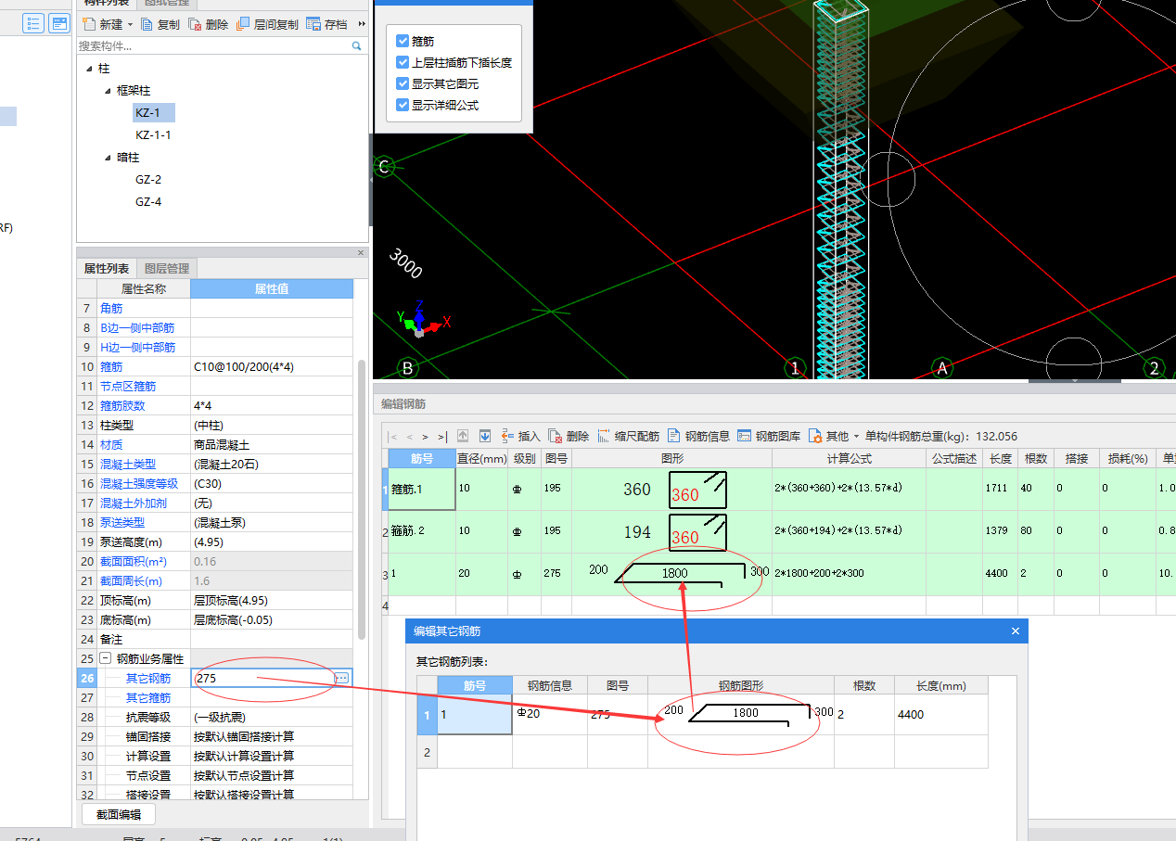Toggle the 显示详细公式 checkbox
This screenshot has width=1176, height=841.
click(403, 105)
